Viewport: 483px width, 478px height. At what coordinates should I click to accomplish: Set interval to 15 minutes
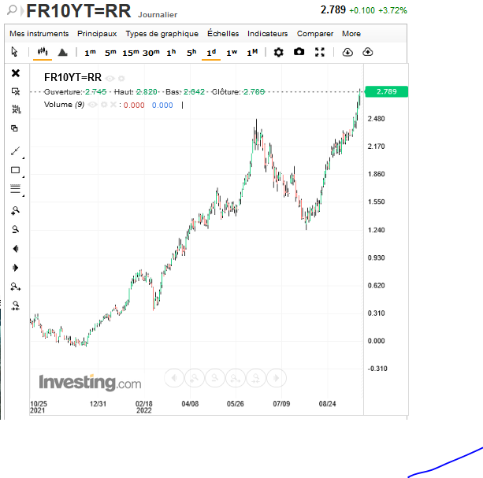(131, 53)
